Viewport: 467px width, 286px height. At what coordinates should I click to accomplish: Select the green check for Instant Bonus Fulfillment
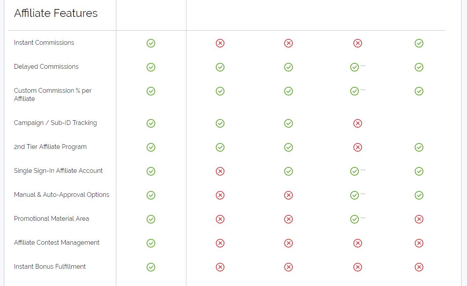151,267
